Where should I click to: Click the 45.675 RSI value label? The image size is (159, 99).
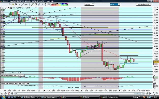pos(156,86)
